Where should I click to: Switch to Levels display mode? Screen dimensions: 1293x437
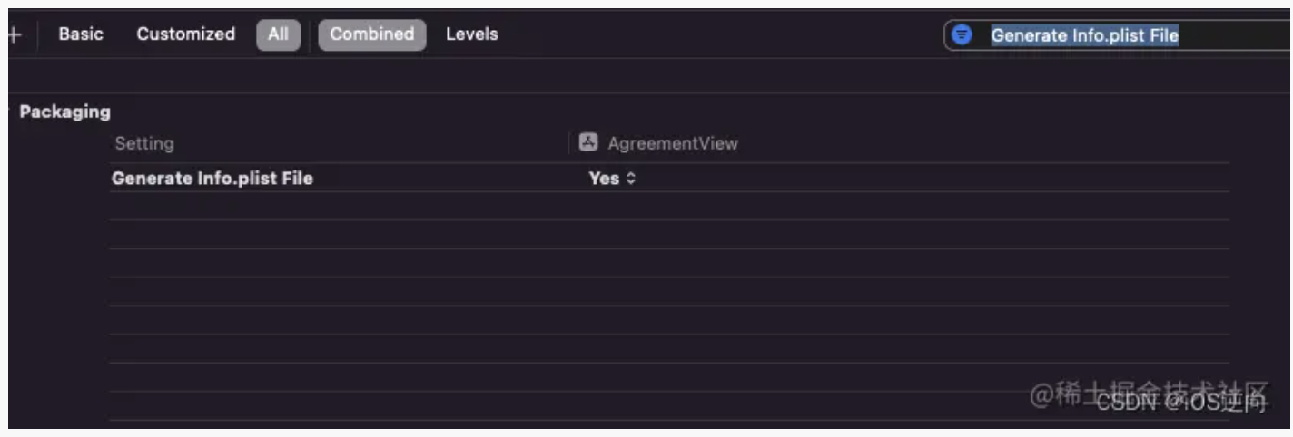click(472, 34)
